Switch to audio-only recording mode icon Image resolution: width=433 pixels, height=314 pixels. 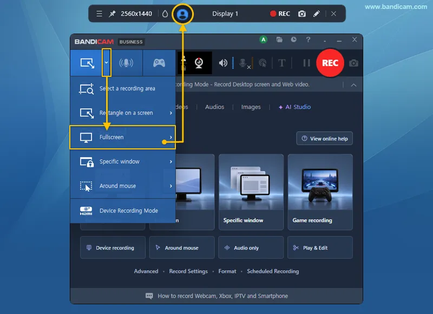click(126, 63)
